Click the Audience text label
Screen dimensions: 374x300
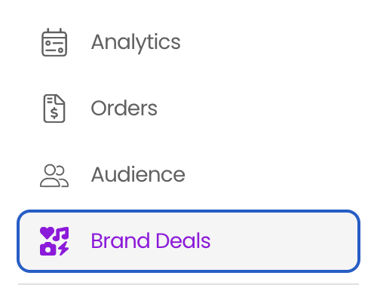click(138, 174)
